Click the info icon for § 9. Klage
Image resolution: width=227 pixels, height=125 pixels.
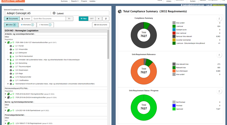(x=11, y=74)
